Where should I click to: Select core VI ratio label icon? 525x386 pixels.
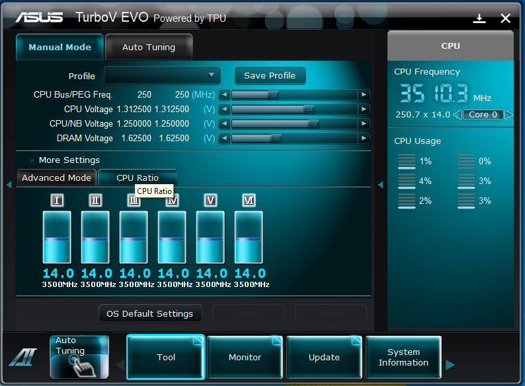pos(249,200)
